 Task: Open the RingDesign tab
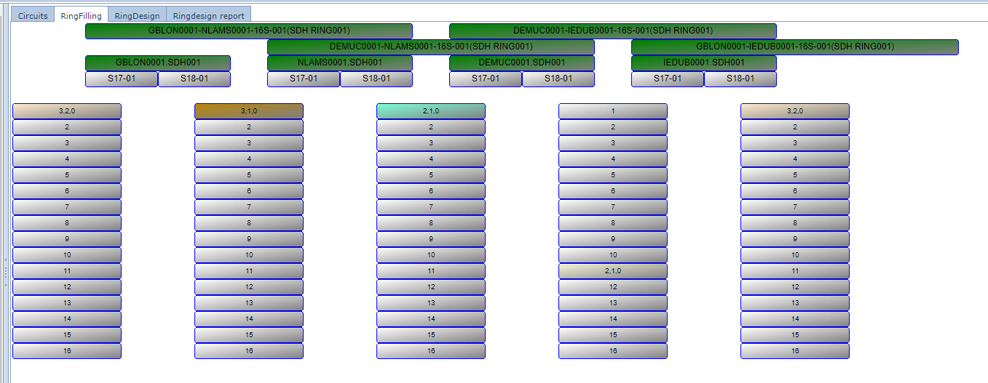pos(137,15)
